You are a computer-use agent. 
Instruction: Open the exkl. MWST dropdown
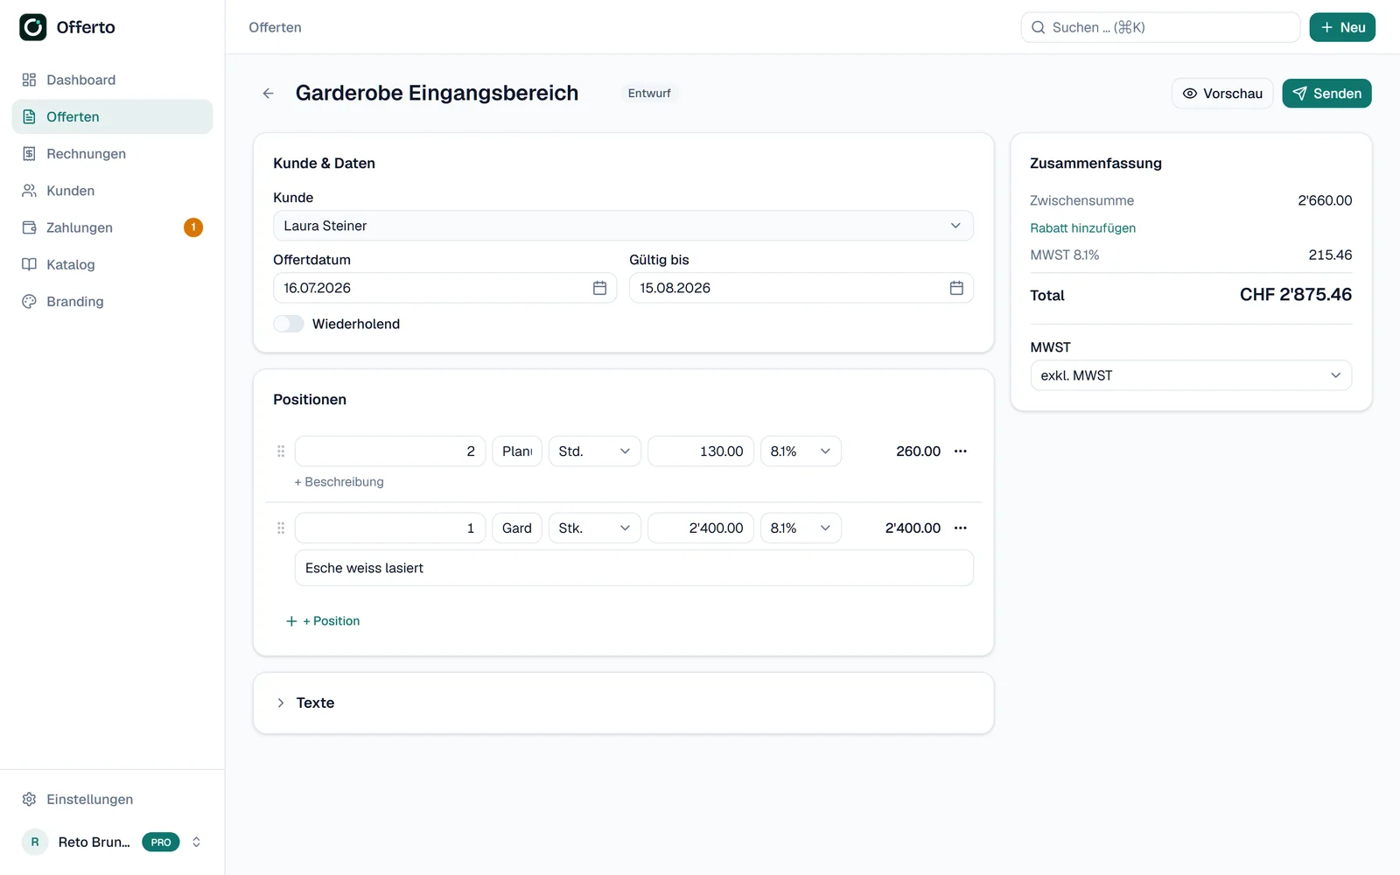click(1191, 375)
